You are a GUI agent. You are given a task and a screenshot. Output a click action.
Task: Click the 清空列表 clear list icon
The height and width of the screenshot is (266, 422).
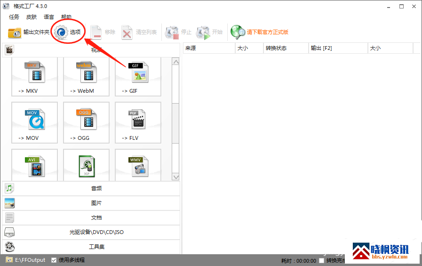(127, 32)
